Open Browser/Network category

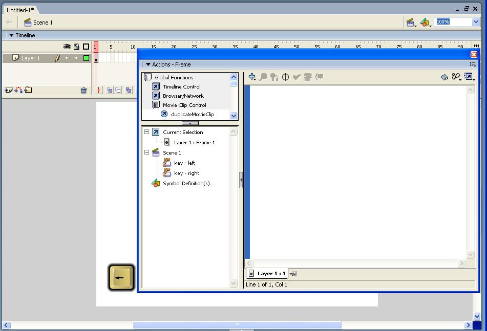click(x=183, y=96)
